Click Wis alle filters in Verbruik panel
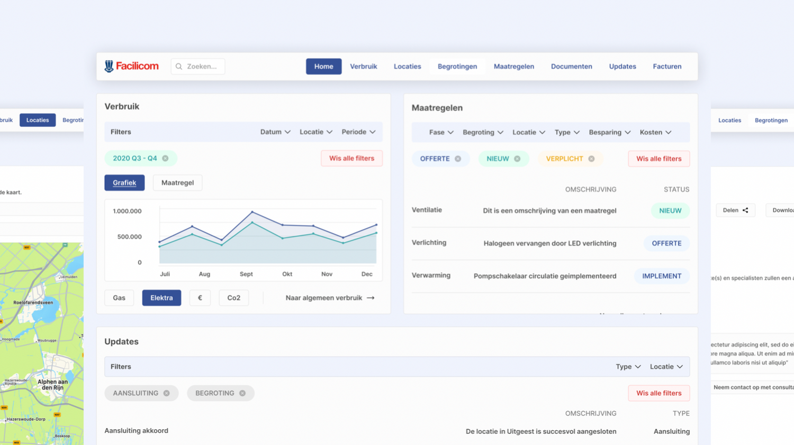The image size is (794, 445). click(351, 159)
